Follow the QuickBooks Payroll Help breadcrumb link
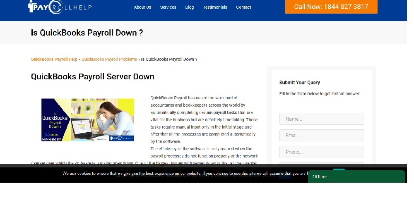Viewport: 414px width, 217px height. coord(54,60)
